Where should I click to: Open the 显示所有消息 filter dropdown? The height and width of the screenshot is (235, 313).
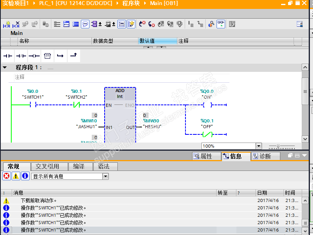click(x=105, y=176)
